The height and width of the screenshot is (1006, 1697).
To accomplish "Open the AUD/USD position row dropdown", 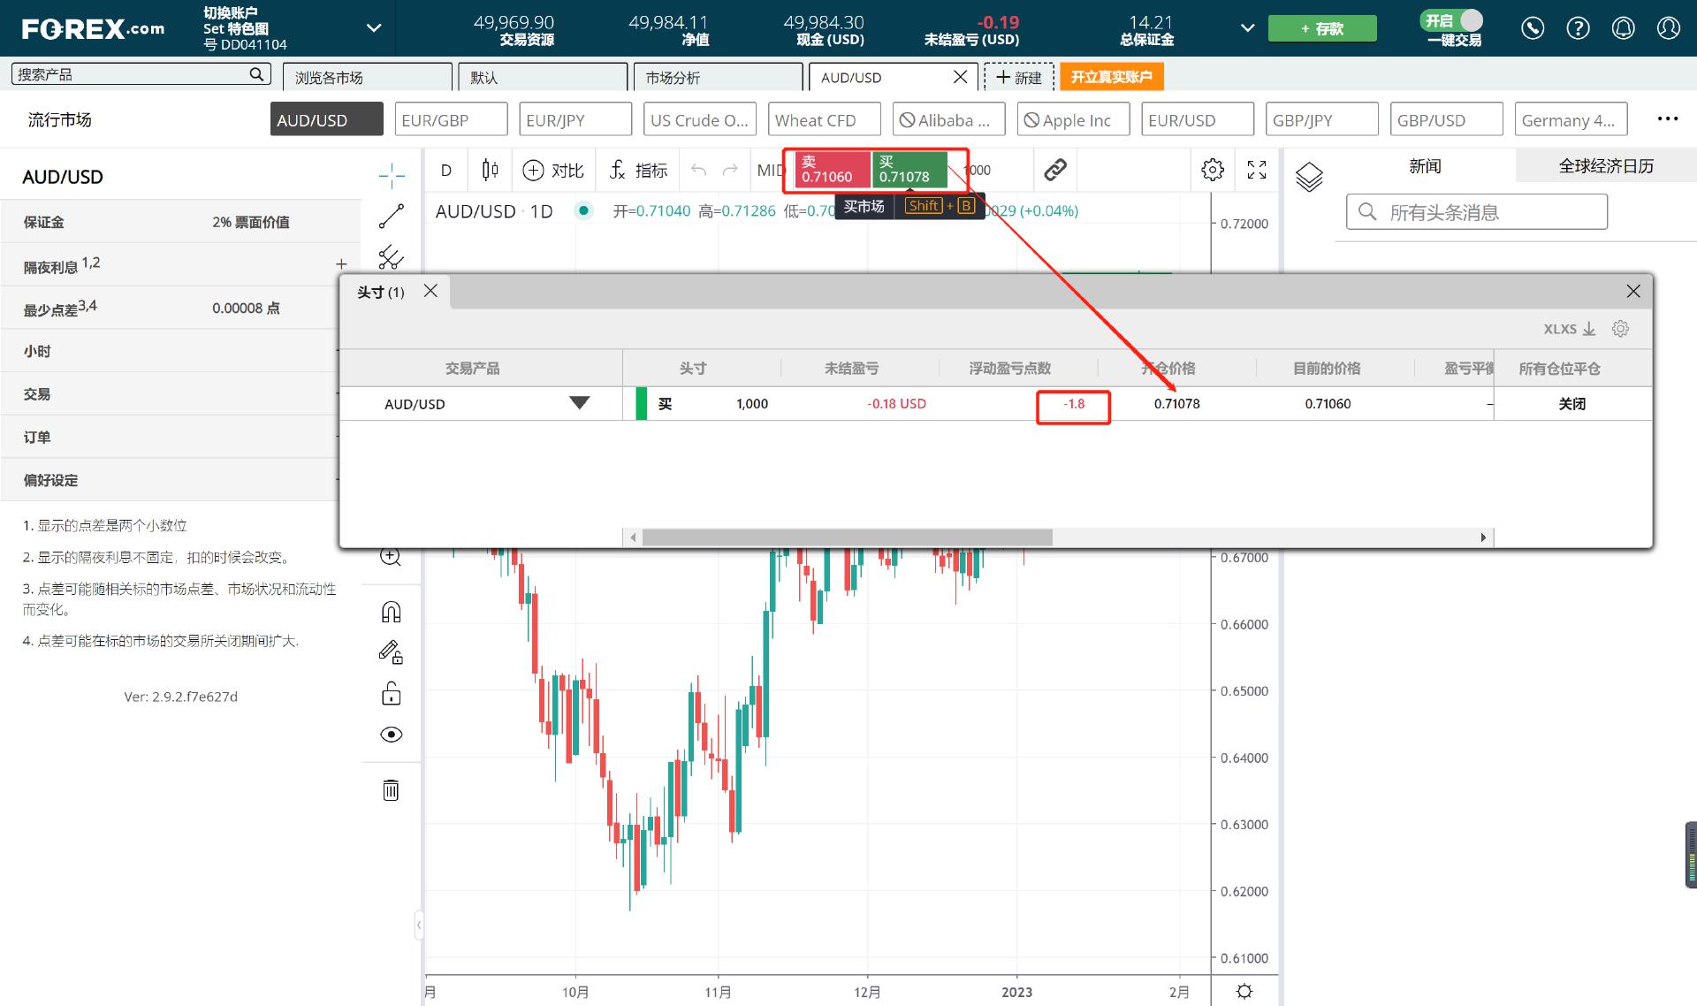I will [580, 403].
